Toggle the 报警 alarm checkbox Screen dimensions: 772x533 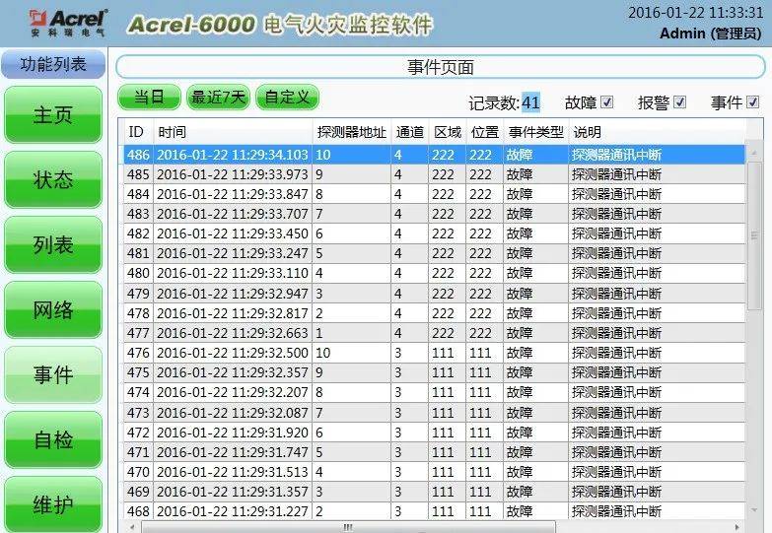point(679,101)
